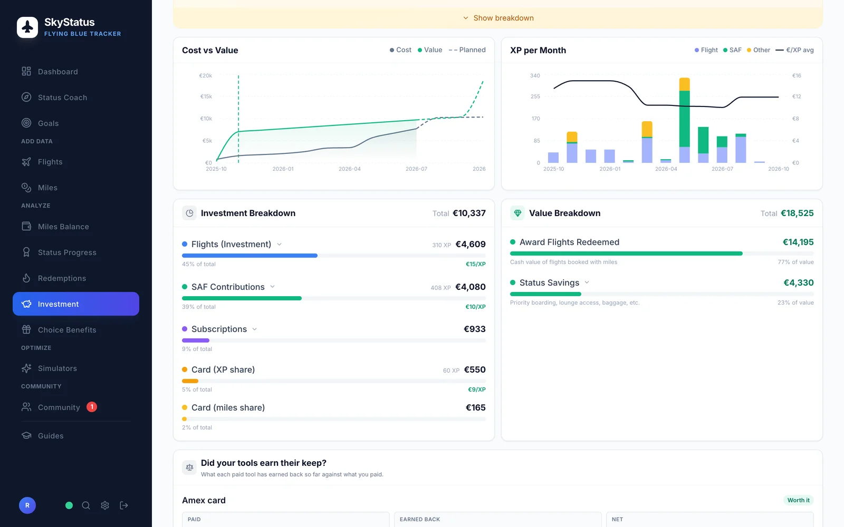Click the Status Savings green progress bar
844x527 pixels.
pyautogui.click(x=545, y=294)
